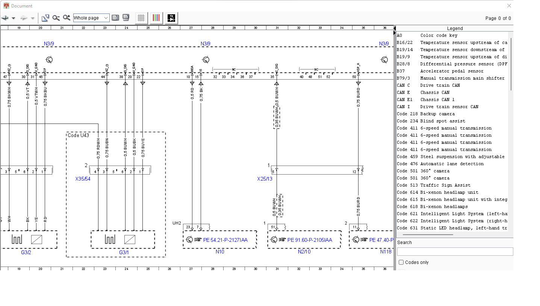Screen dimensions: 540x306
Task: Click the Legend search input field
Action: [x=455, y=252]
